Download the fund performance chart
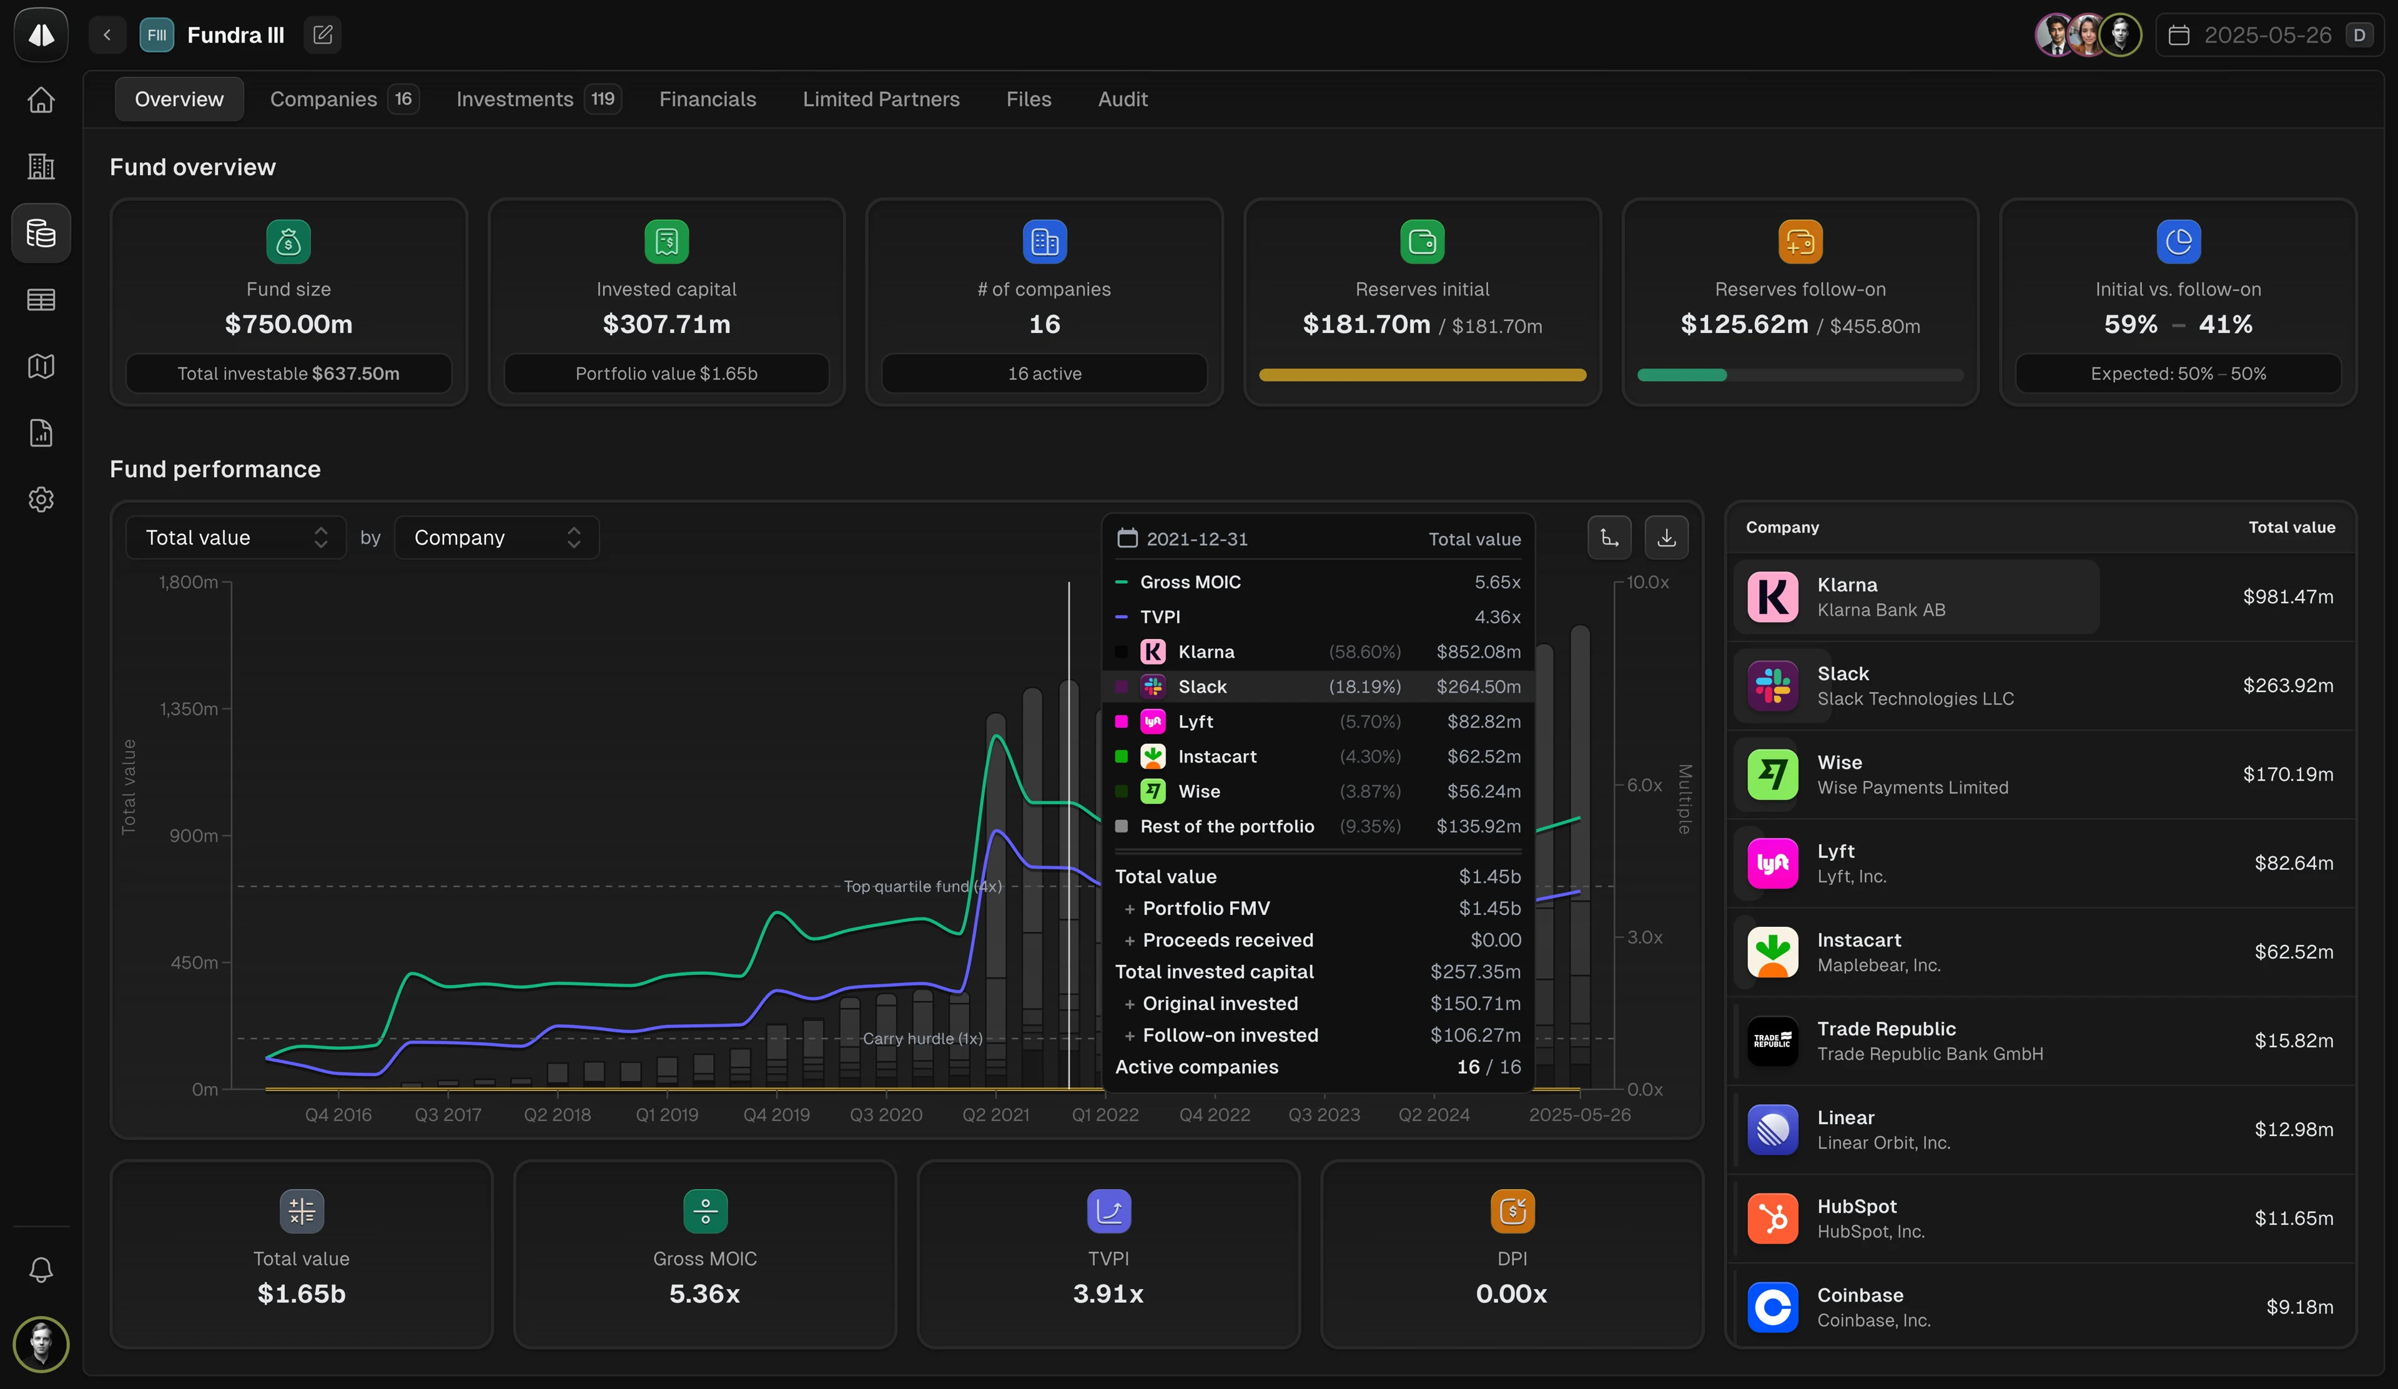 pos(1666,538)
